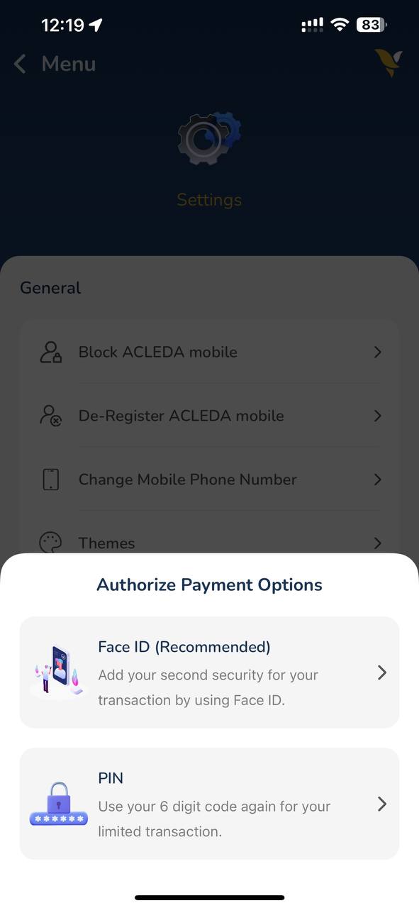The image size is (419, 908).
Task: Choose Face ID (Recommended) option
Action: click(x=209, y=672)
